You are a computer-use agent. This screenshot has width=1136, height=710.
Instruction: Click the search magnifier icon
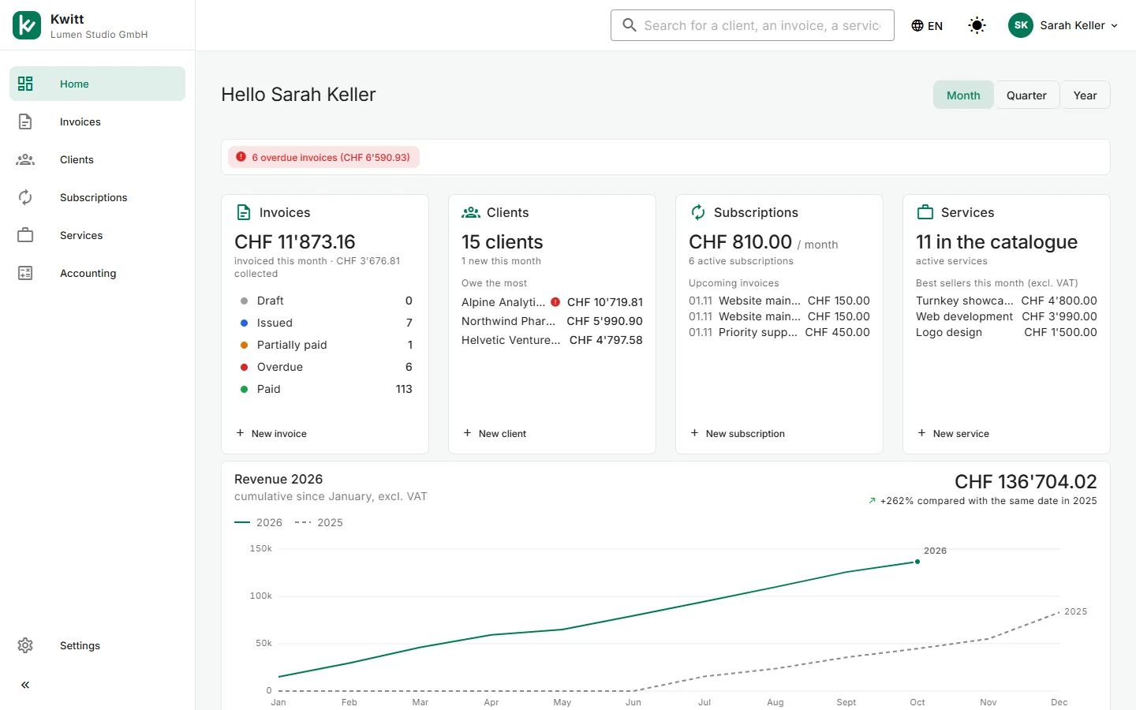629,25
